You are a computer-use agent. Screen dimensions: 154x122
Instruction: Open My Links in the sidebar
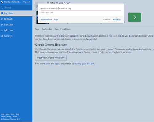(16, 13)
